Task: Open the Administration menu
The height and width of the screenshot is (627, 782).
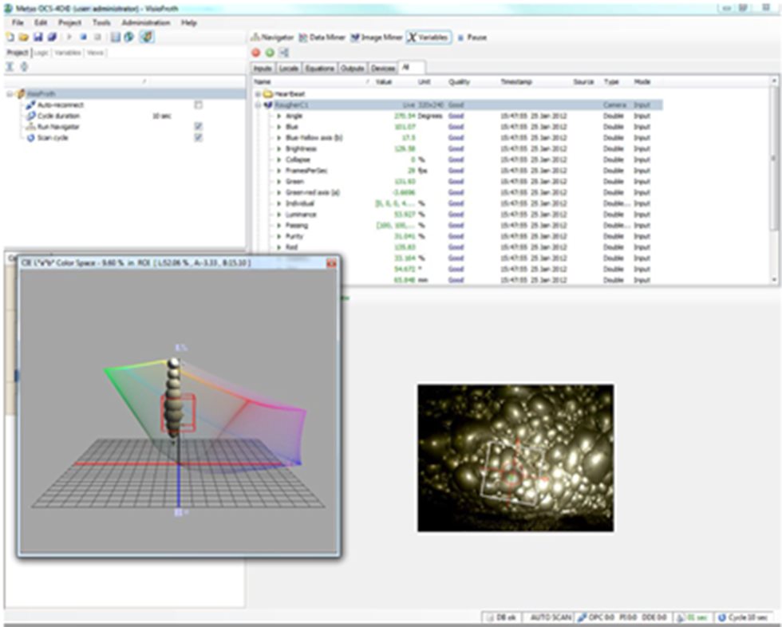Action: [x=146, y=23]
